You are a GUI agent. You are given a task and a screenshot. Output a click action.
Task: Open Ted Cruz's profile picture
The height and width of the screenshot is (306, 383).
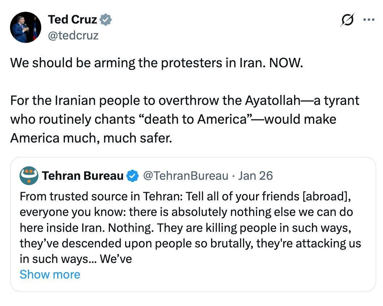pos(25,27)
